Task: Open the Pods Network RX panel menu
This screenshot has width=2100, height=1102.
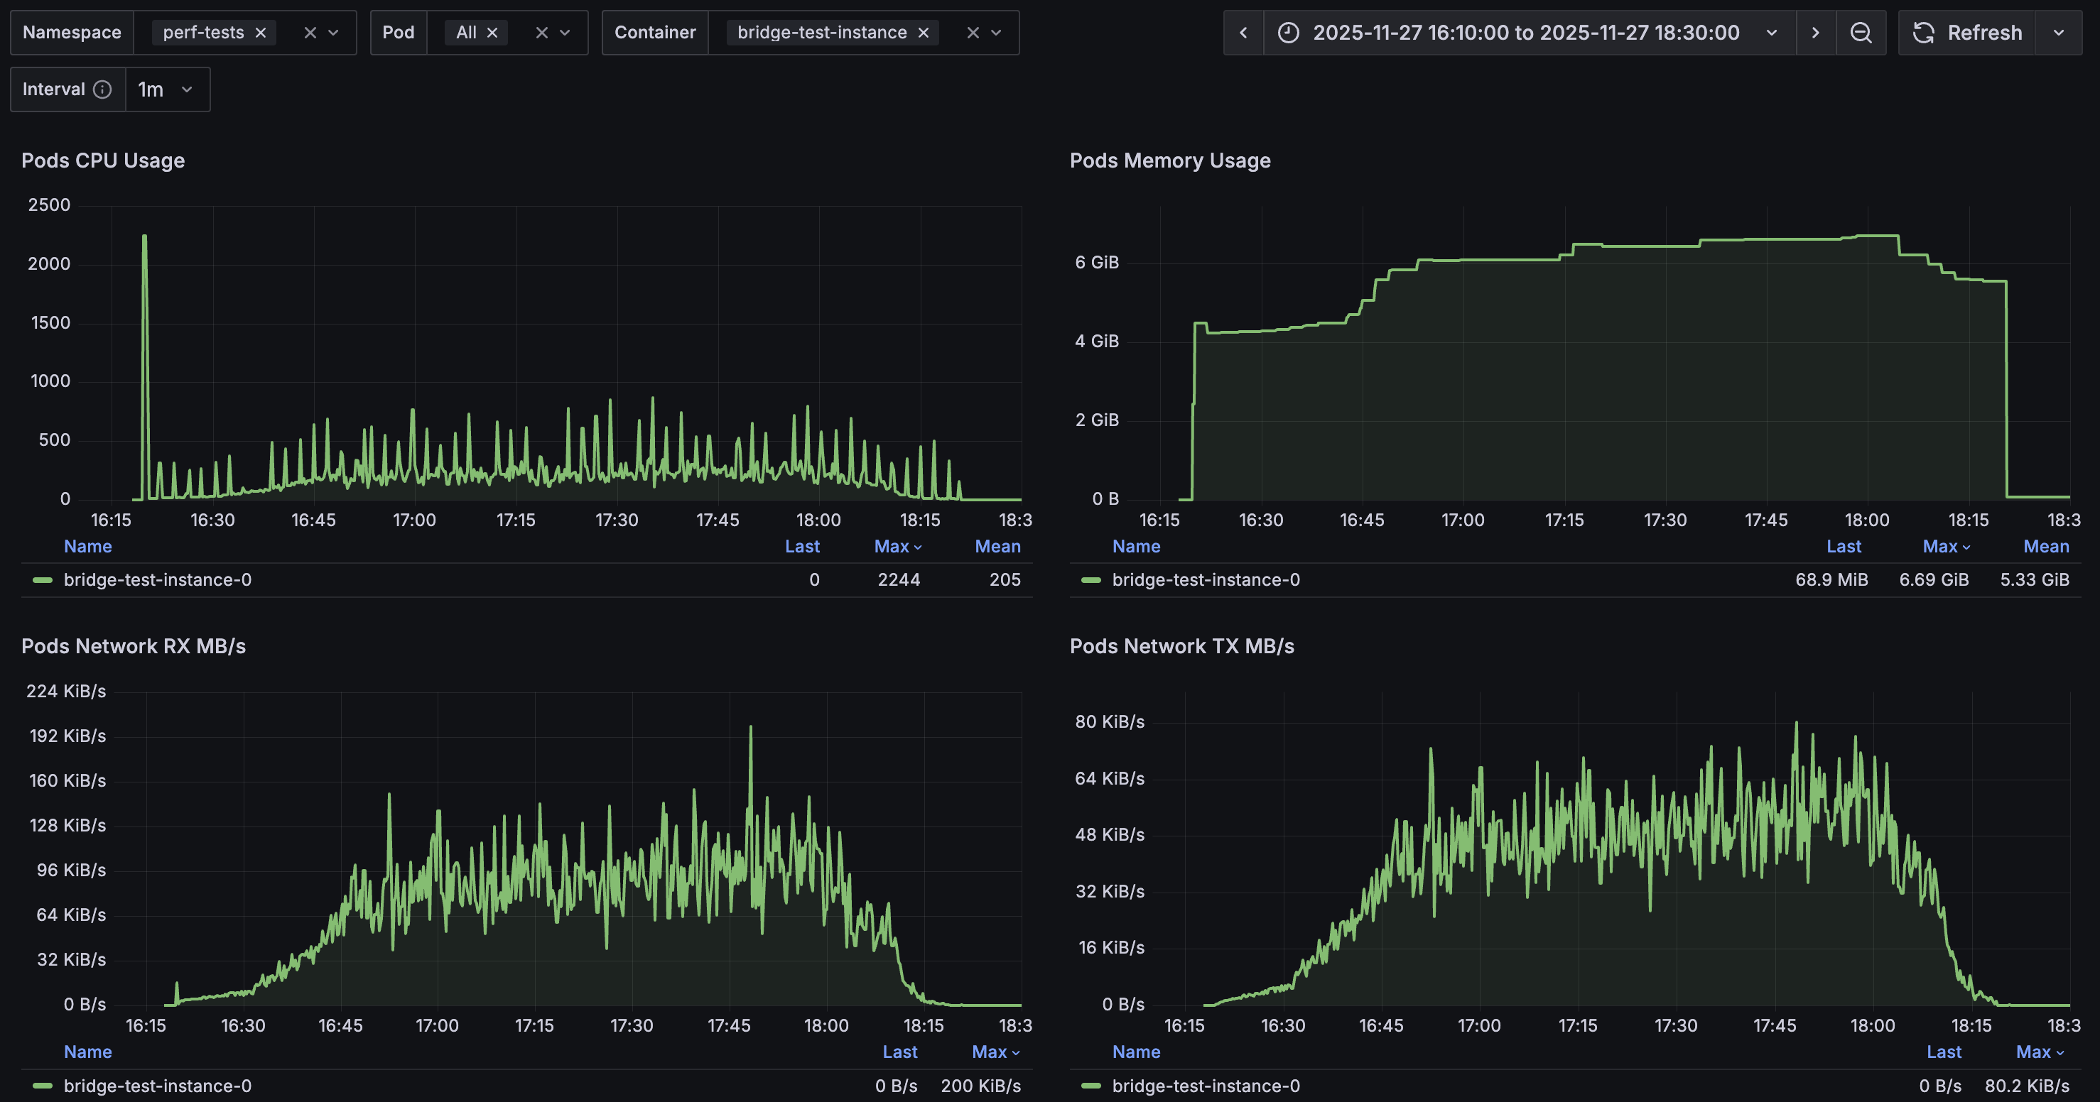Action: [x=134, y=645]
